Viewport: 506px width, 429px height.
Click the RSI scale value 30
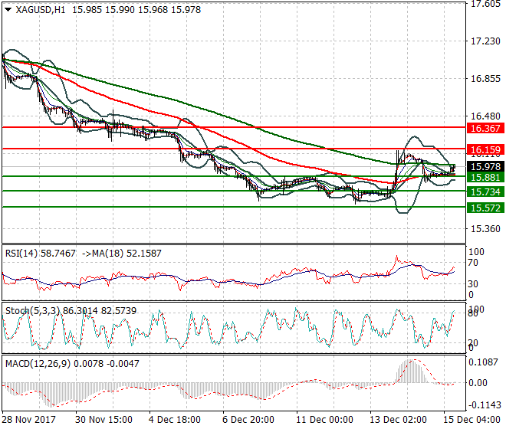coord(473,284)
